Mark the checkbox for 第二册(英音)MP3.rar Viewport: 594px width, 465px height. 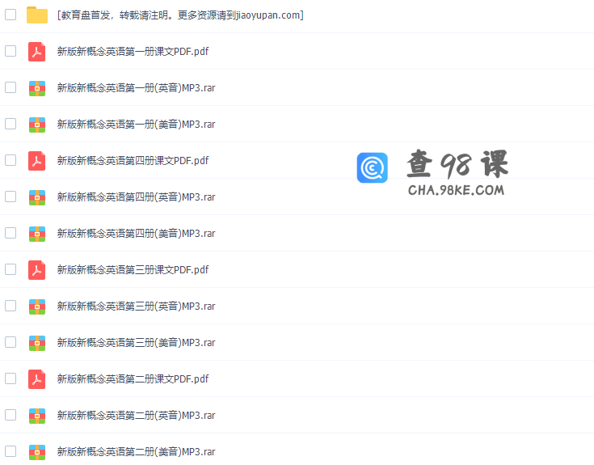[x=11, y=415]
